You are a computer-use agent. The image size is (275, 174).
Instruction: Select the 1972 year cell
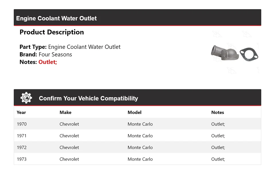click(x=21, y=148)
